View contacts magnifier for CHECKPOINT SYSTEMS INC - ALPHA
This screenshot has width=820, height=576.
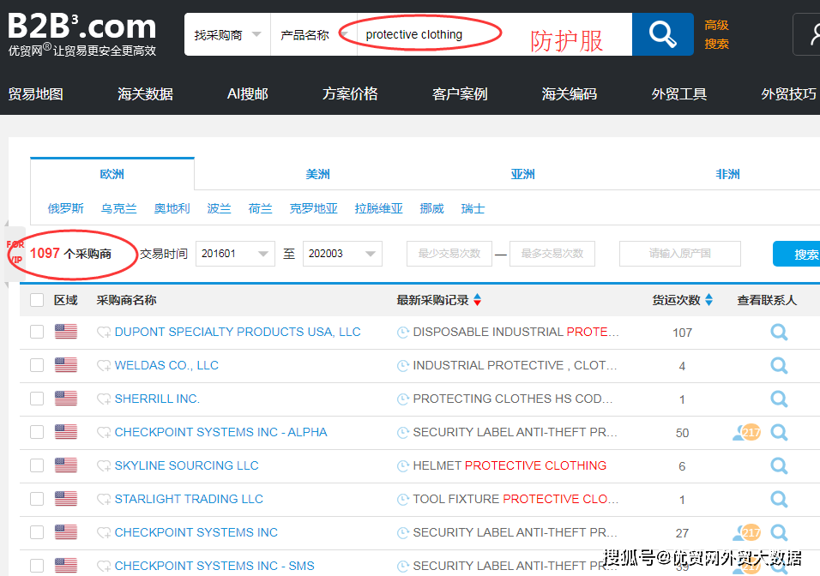click(779, 432)
